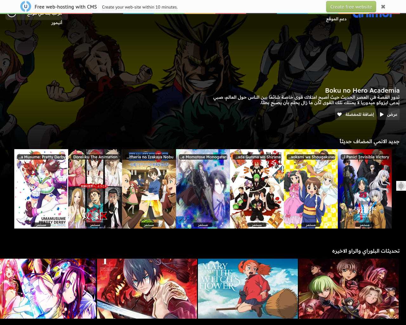Add to favorites with 'إضافة للمفضلة' button

pos(356,114)
